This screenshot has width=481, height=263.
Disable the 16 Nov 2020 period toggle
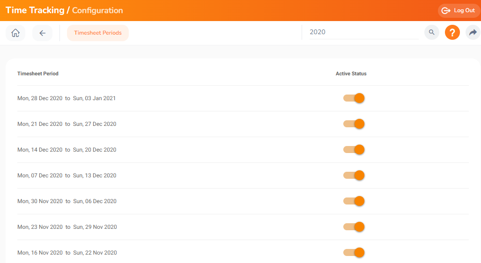click(x=354, y=253)
